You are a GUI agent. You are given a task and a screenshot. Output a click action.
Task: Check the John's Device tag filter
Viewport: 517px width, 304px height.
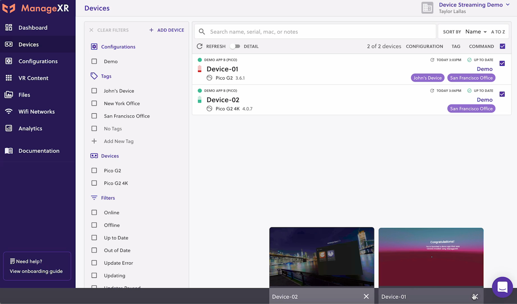coord(94,91)
